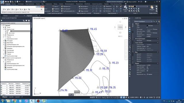This screenshot has width=184, height=103.
Task: Click the New drawing icon in quick access toolbar
Action: pyautogui.click(x=6, y=2)
